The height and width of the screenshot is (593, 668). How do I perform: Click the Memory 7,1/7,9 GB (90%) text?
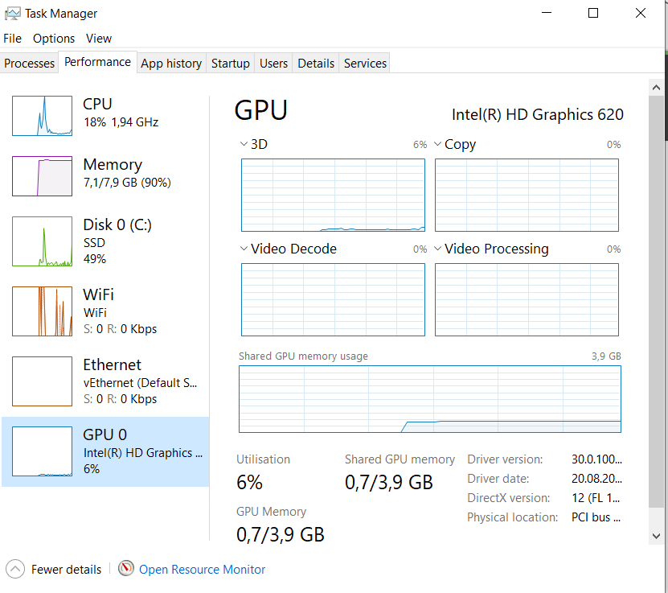tap(127, 183)
